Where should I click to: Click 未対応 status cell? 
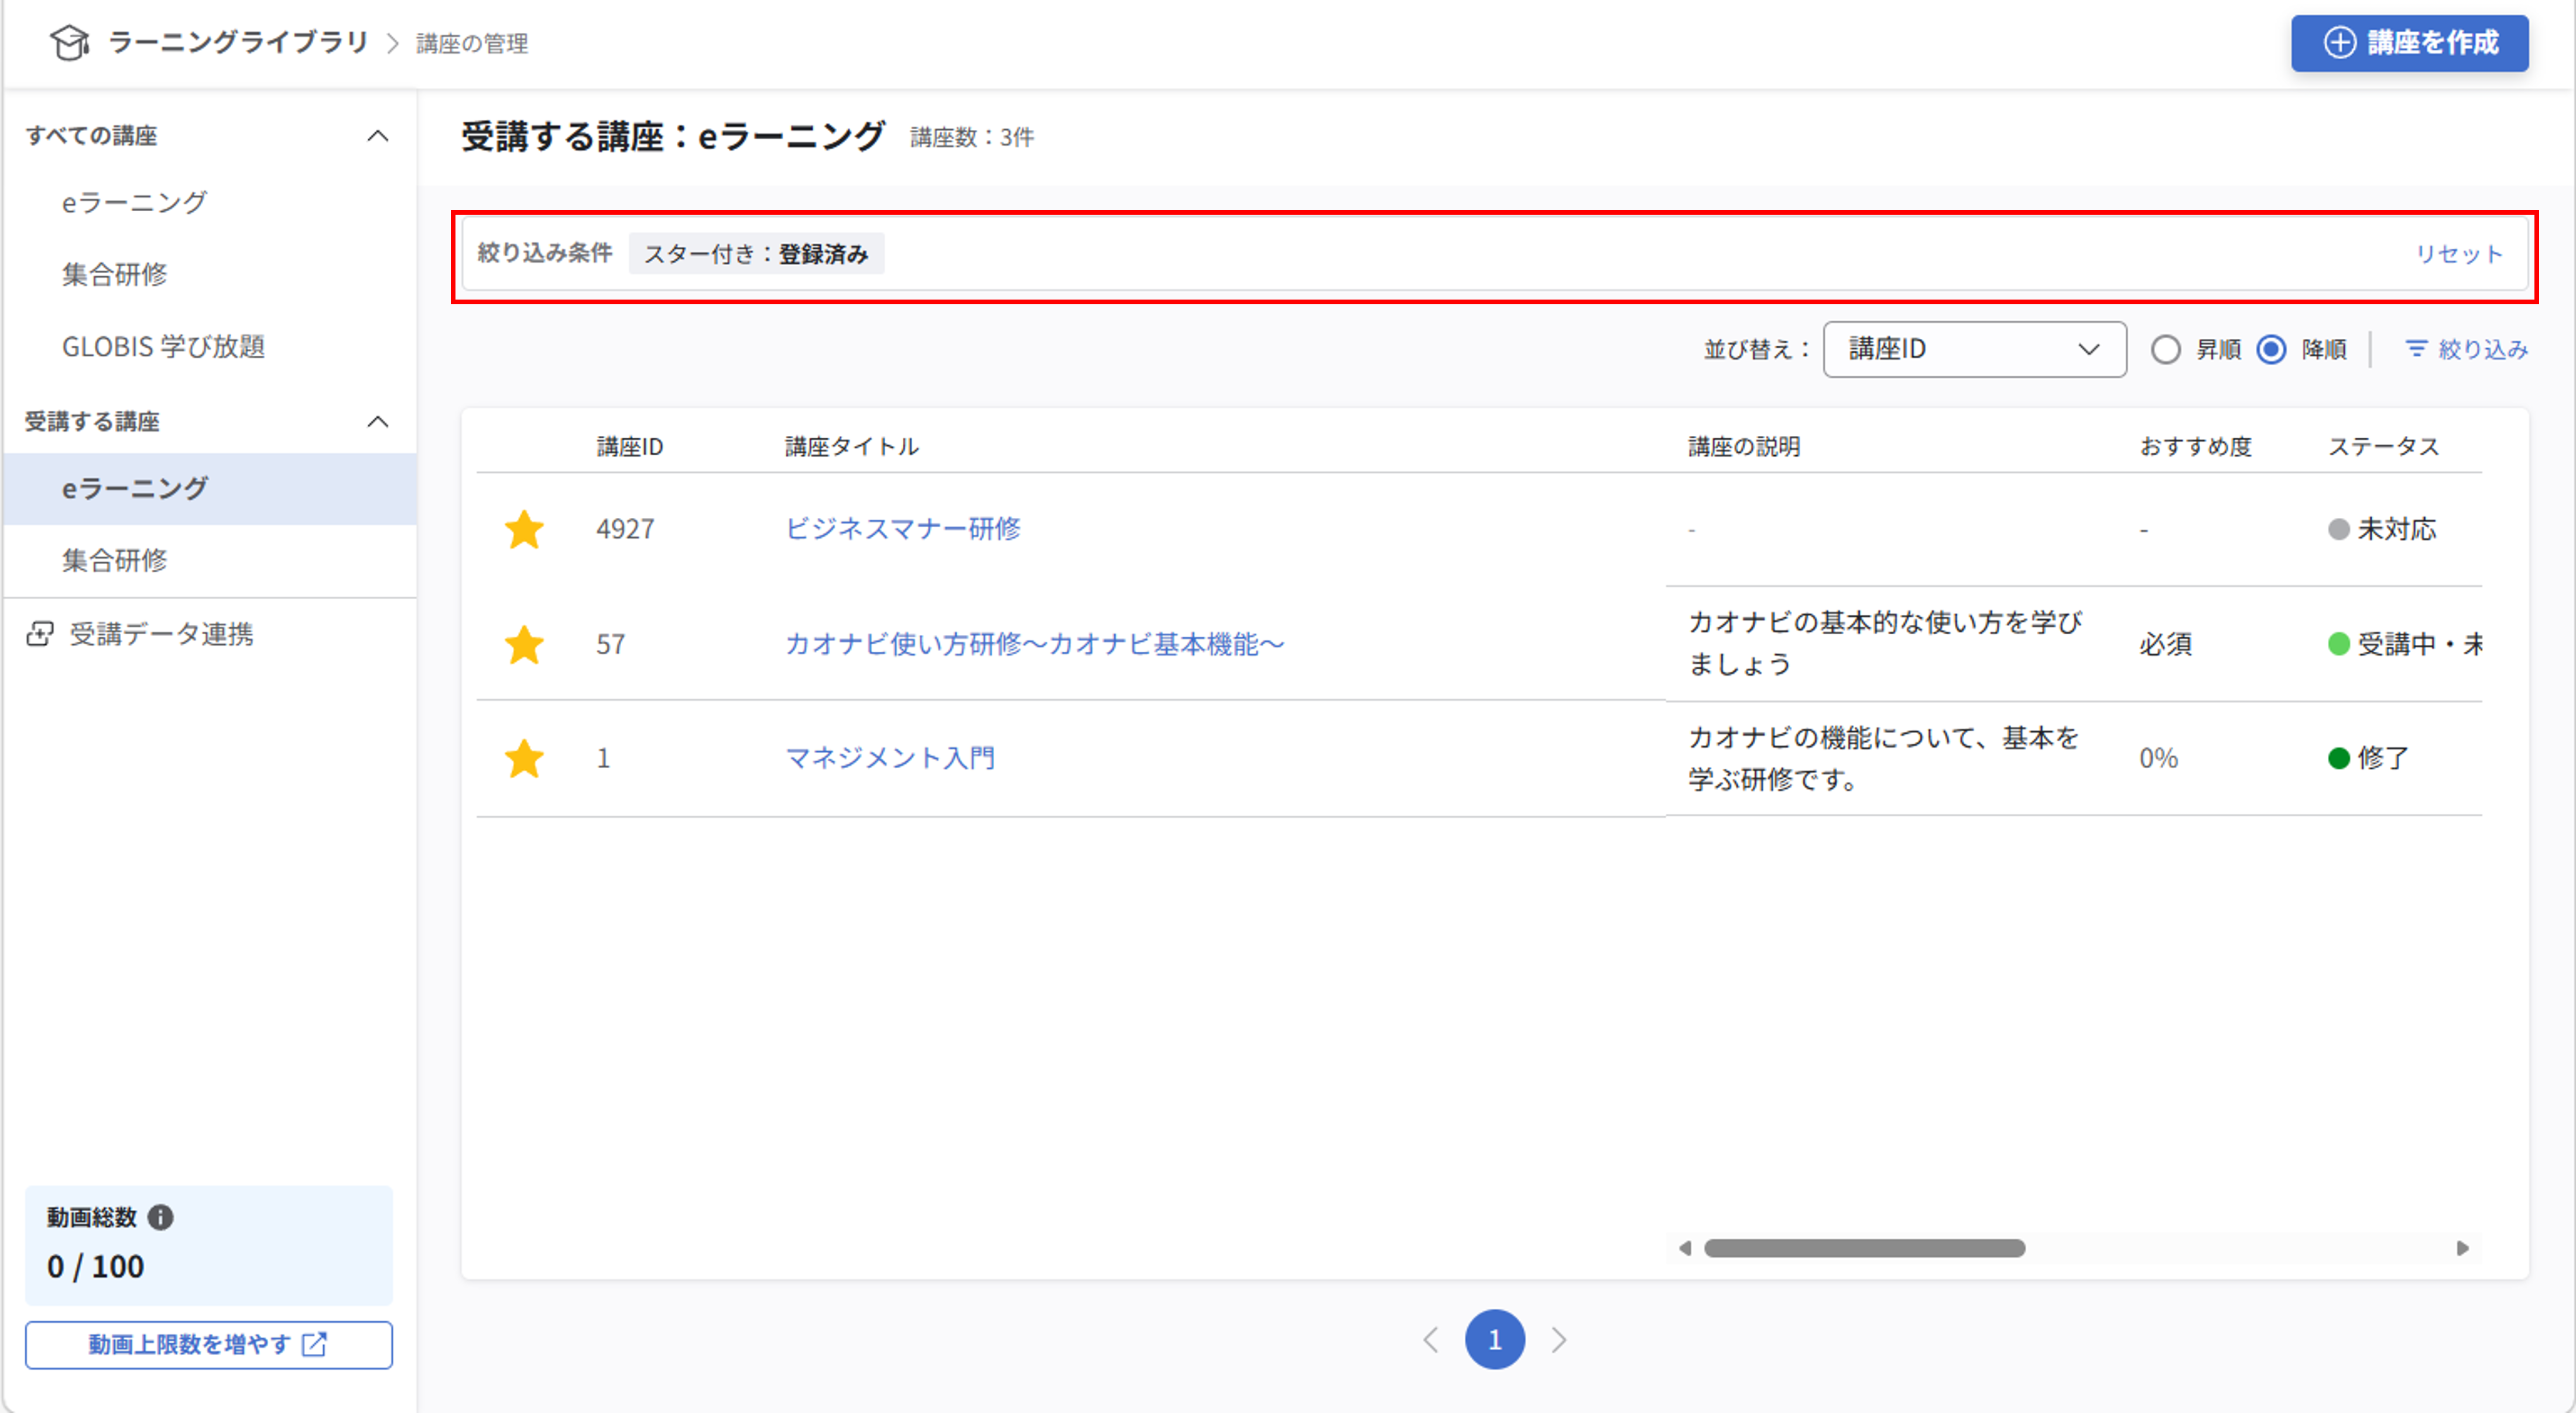click(2382, 528)
